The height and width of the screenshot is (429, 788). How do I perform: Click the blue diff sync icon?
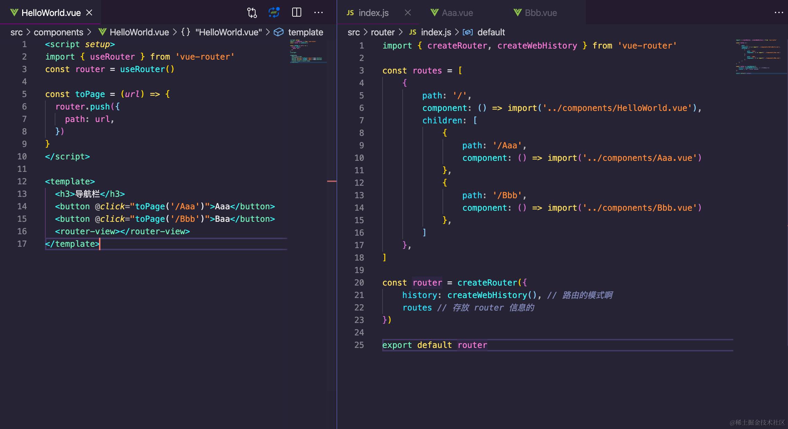pos(274,12)
